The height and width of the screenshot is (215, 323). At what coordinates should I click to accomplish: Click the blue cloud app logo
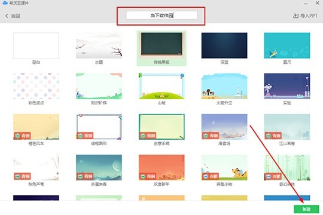point(5,3)
